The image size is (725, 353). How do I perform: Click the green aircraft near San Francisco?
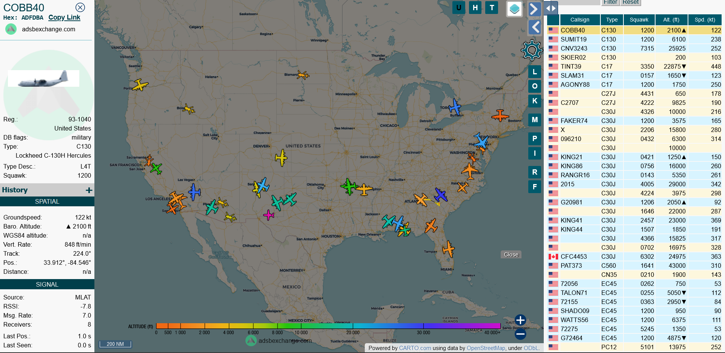(156, 168)
